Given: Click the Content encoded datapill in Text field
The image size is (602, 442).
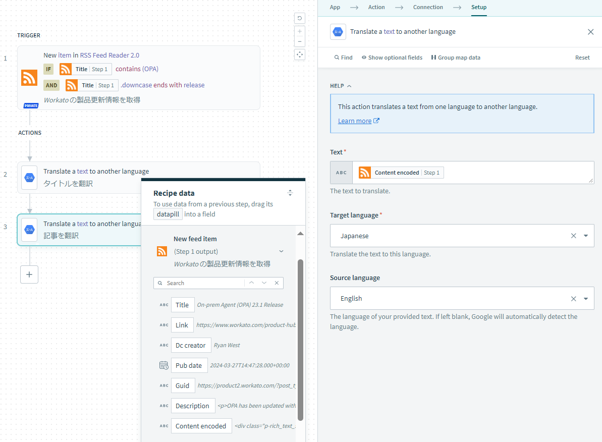Looking at the screenshot, I should coord(401,173).
